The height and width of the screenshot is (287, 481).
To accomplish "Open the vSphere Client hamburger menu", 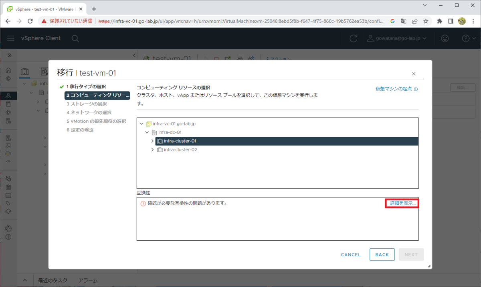I will (11, 38).
